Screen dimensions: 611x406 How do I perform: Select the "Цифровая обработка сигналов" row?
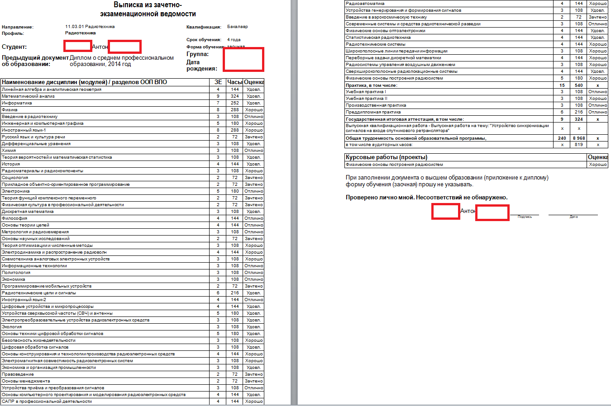tap(132, 347)
